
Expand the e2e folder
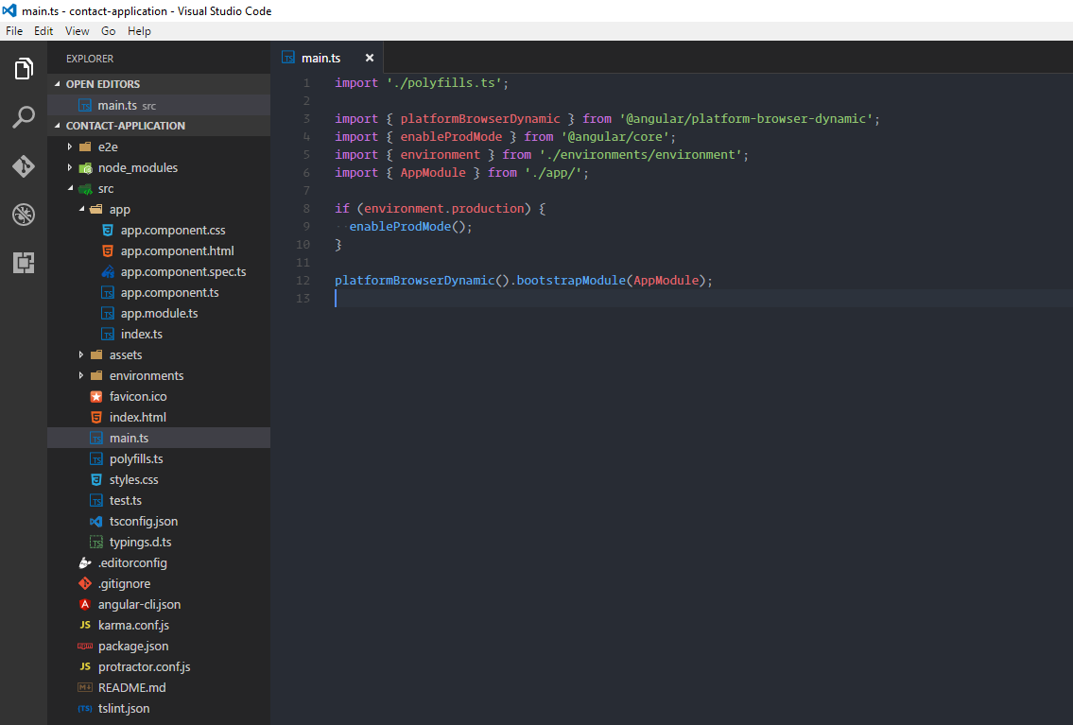point(109,147)
